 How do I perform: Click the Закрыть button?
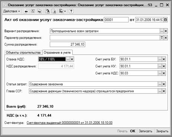[x=162, y=131]
